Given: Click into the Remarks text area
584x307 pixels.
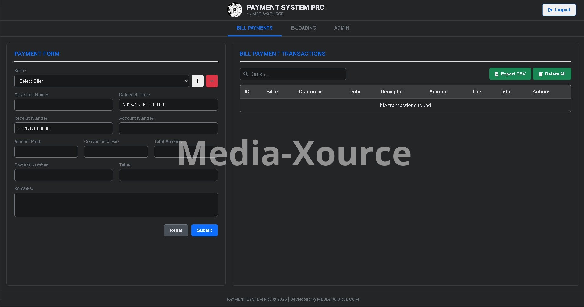Looking at the screenshot, I should 116,205.
